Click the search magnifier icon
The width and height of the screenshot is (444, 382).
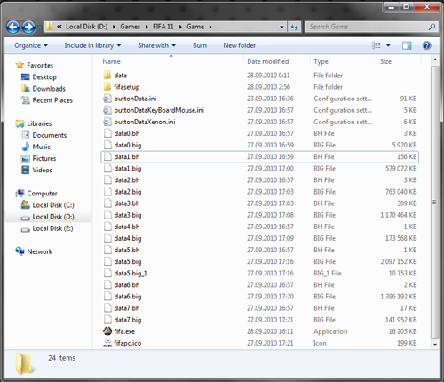click(432, 27)
